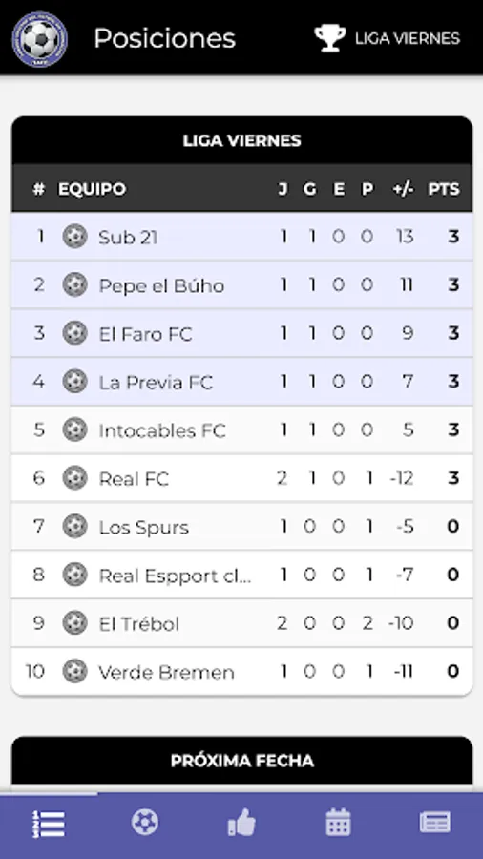Open Intocables FC team details
Image resolution: width=483 pixels, height=859 pixels.
pyautogui.click(x=242, y=430)
